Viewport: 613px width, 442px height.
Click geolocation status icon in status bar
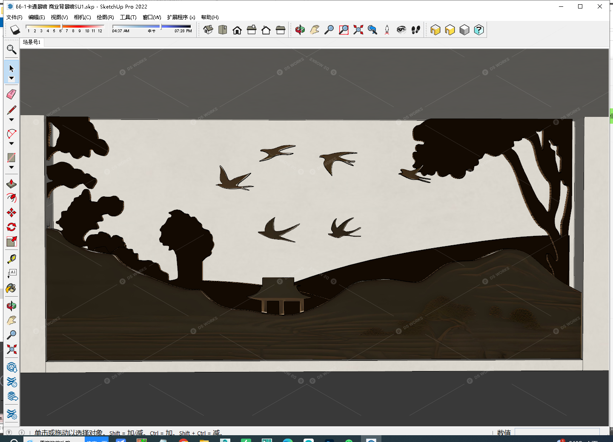[x=9, y=432]
